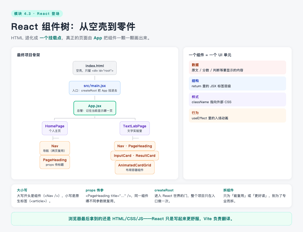The width and height of the screenshot is (303, 232).
Task: Click the props 传参 note heading
Action: [95, 190]
